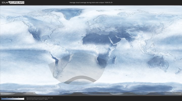
Task: Click Australia on the cloud map
Action: [158, 63]
